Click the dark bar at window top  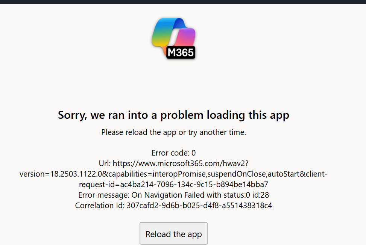pyautogui.click(x=183, y=2)
